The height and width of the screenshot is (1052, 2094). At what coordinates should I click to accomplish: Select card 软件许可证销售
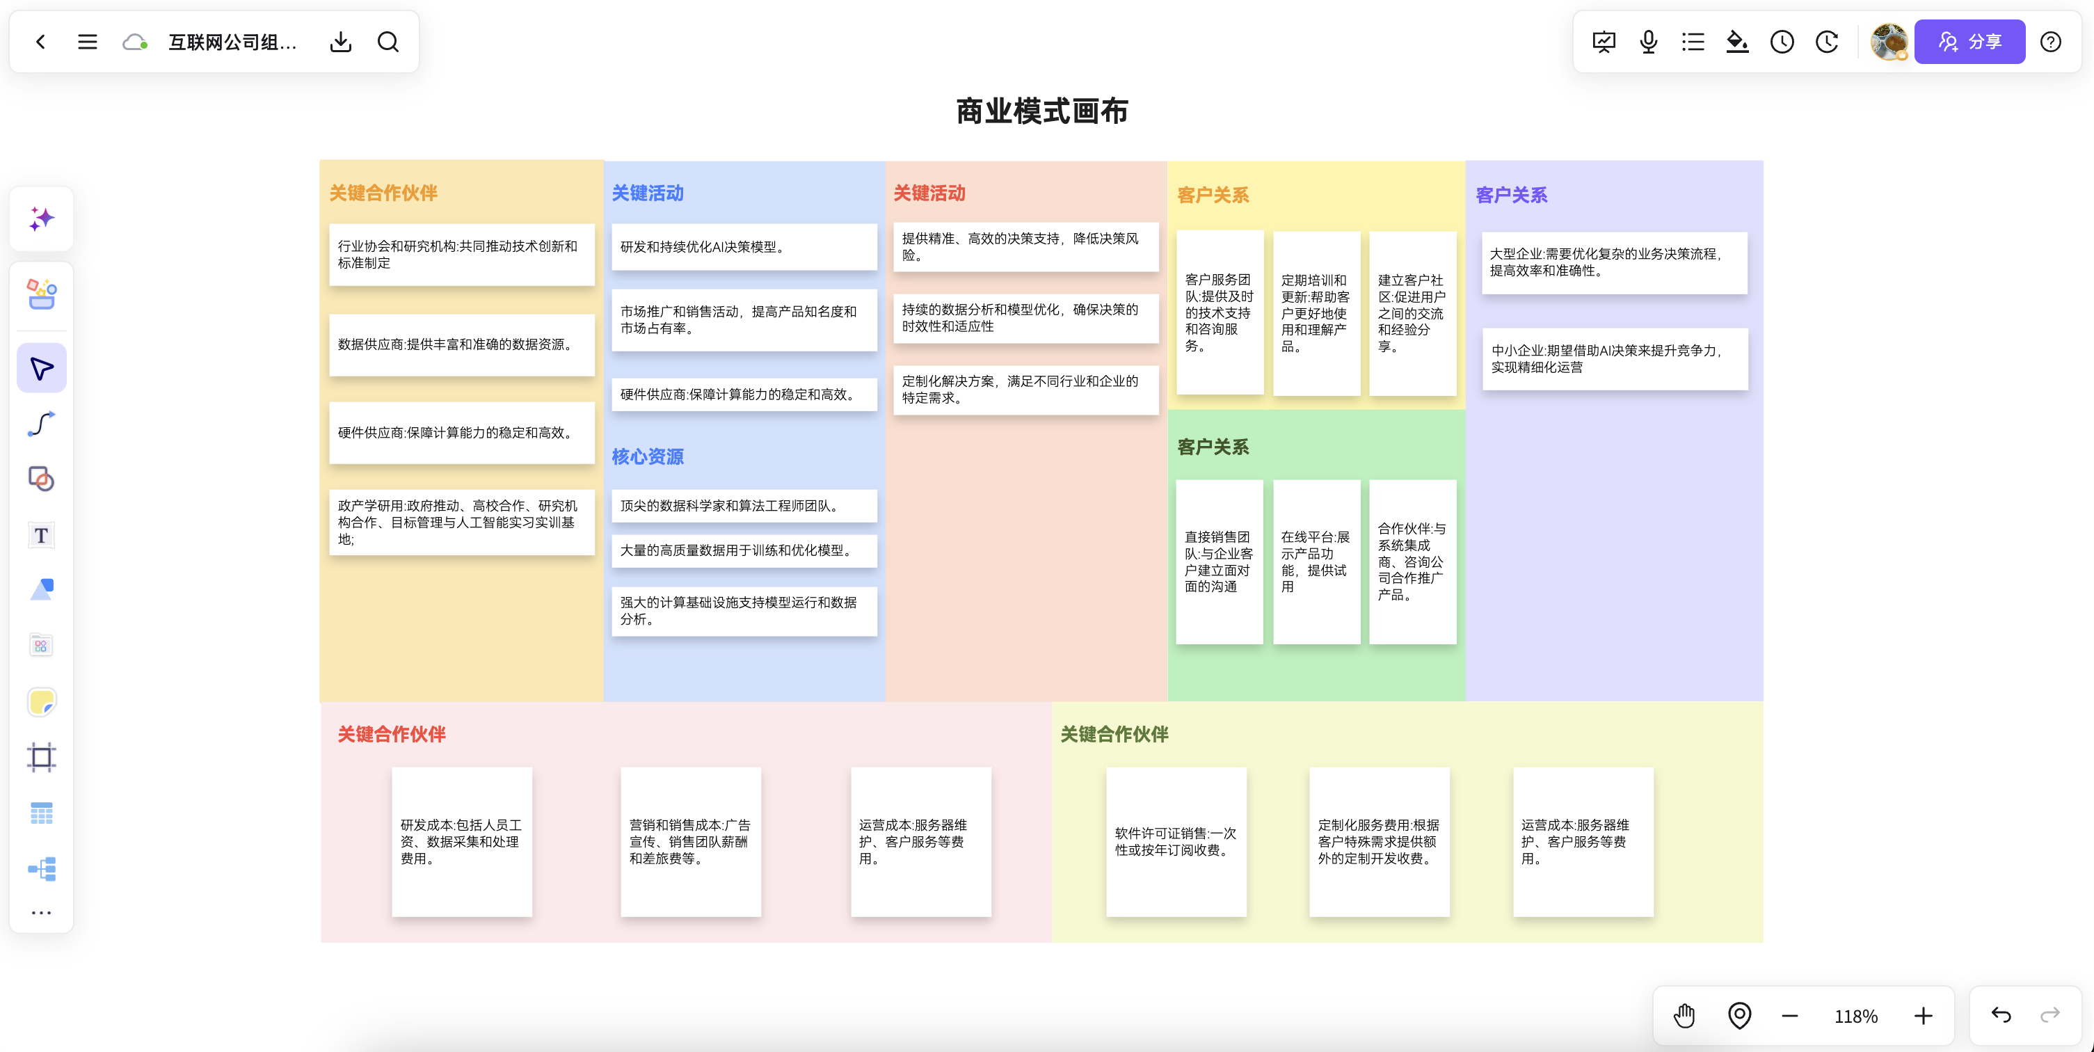[1176, 841]
